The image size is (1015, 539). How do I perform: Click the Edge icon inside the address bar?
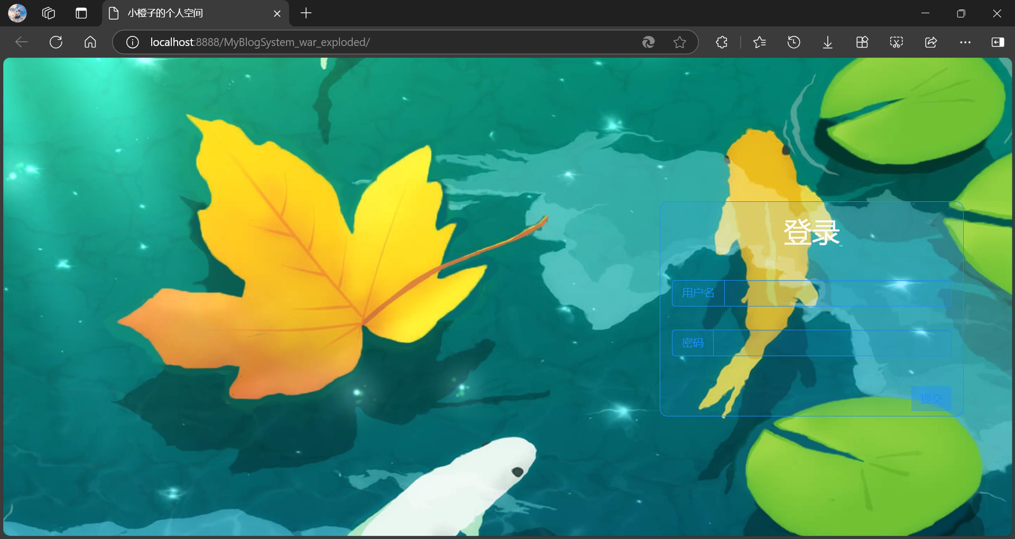[649, 42]
